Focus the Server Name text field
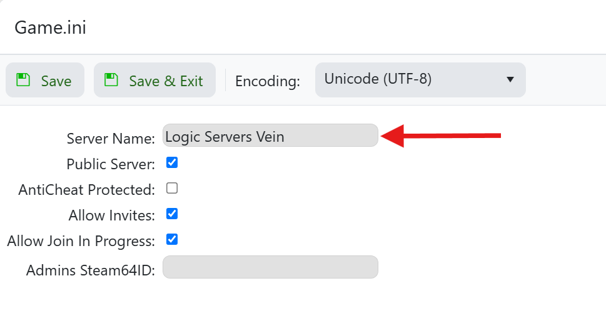The width and height of the screenshot is (606, 311). pos(270,136)
